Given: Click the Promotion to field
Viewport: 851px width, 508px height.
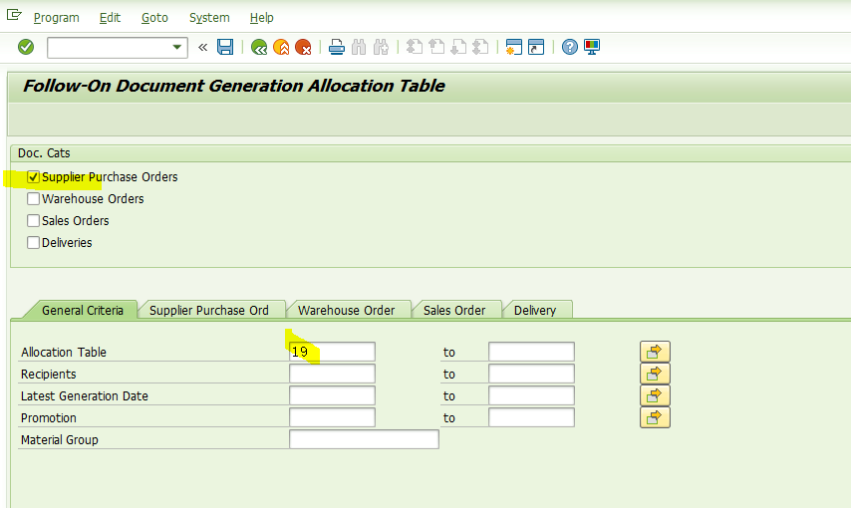Looking at the screenshot, I should [531, 417].
